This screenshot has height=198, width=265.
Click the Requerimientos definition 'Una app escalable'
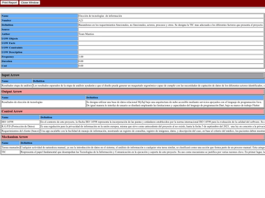(153, 131)
